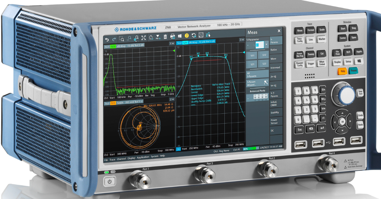Click the fullscreen expand arrows icon
Viewport: 381px width, 199px height.
coord(143,38)
